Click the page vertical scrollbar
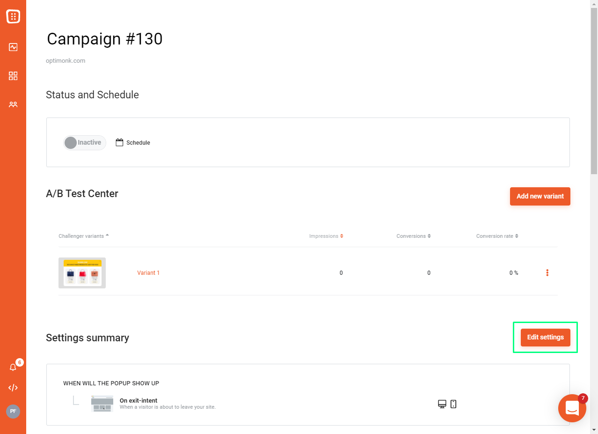598x434 pixels. pos(594,91)
